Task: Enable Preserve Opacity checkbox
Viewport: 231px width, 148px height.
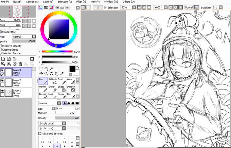Action: click(1, 46)
